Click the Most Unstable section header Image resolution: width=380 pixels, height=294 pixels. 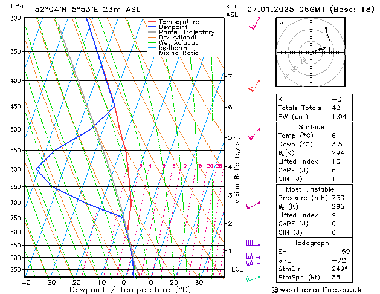[x=310, y=189]
